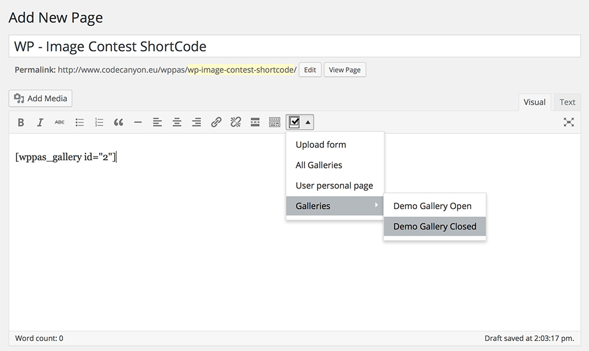Apply italic formatting
The image size is (589, 351).
pos(40,122)
